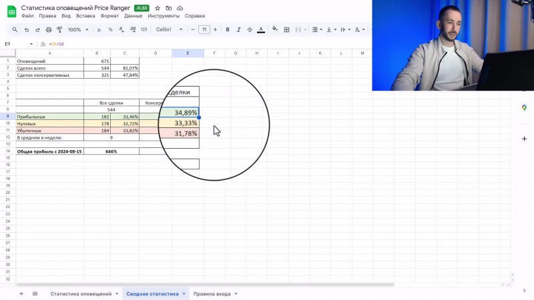Toggle bold formatting

pos(228,29)
